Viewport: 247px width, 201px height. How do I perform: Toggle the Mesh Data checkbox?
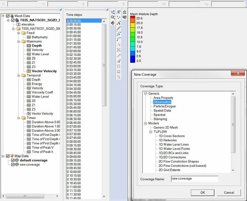(8, 16)
